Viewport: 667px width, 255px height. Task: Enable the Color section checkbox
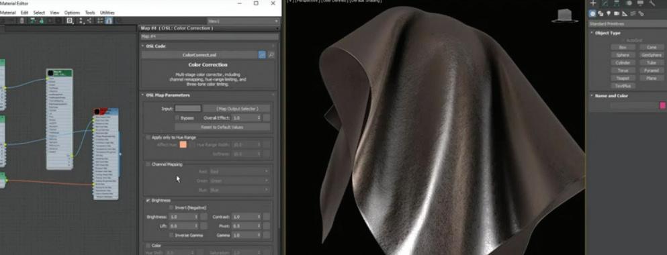pyautogui.click(x=148, y=246)
